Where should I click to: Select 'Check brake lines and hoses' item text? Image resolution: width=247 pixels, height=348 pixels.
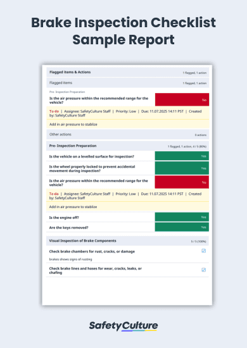95,271
